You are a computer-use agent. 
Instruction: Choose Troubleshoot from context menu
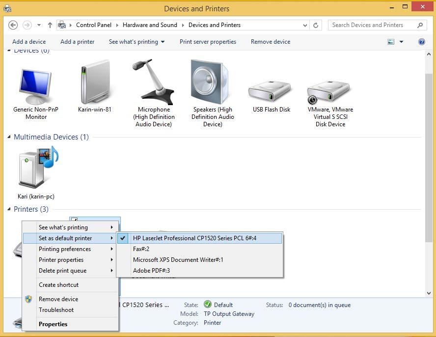71,310
